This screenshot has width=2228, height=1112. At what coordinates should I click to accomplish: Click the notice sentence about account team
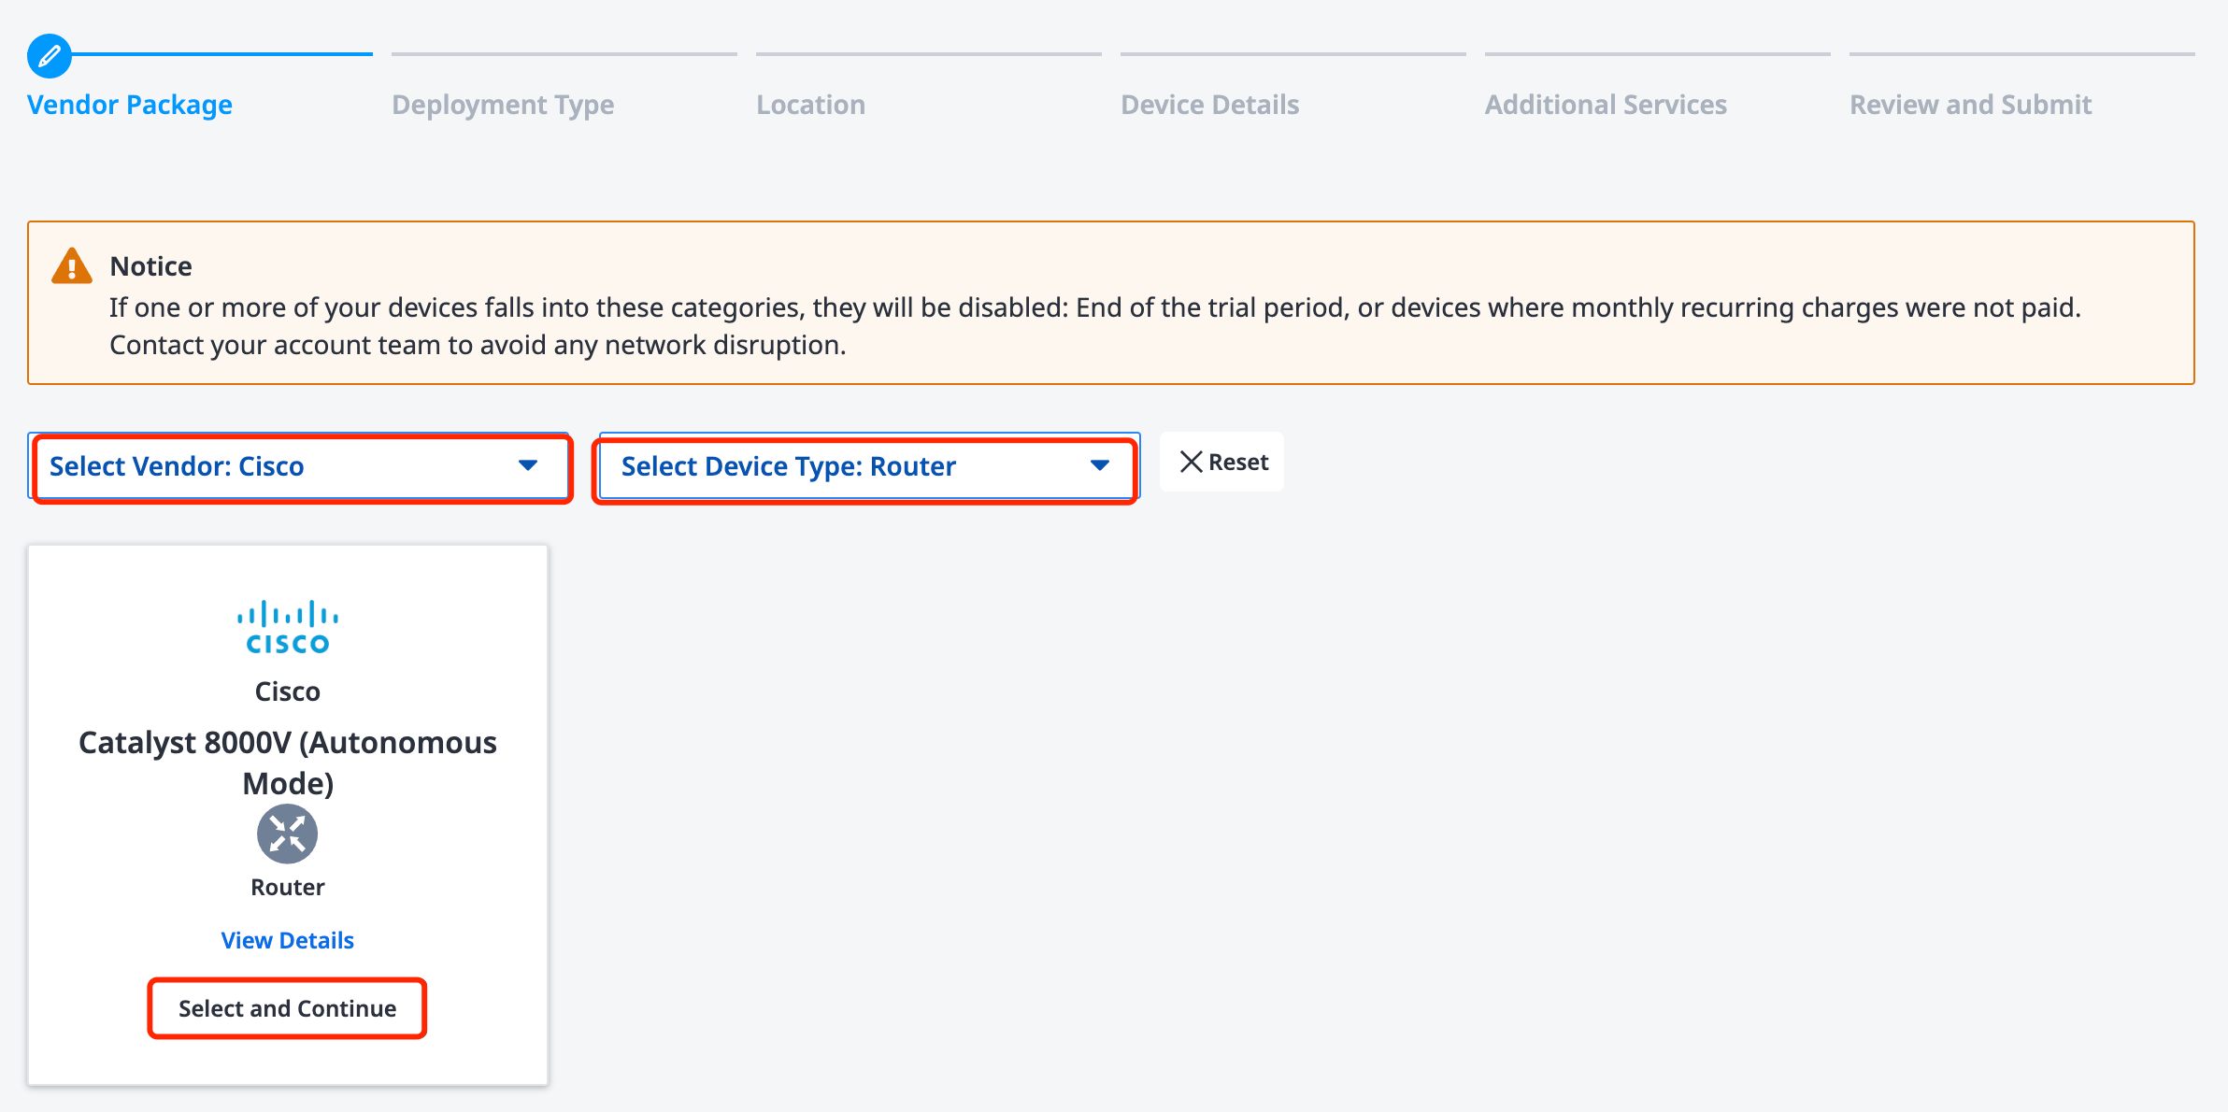478,345
